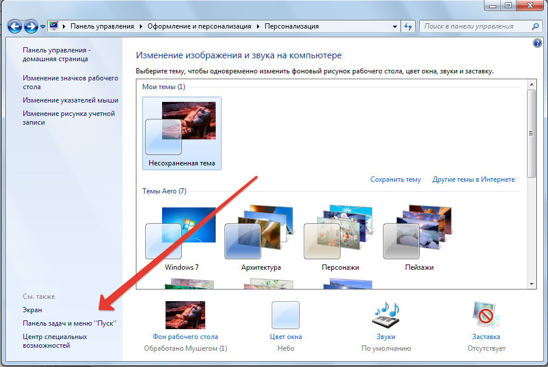Go back with the blue back arrow
The height and width of the screenshot is (367, 548).
(x=15, y=26)
